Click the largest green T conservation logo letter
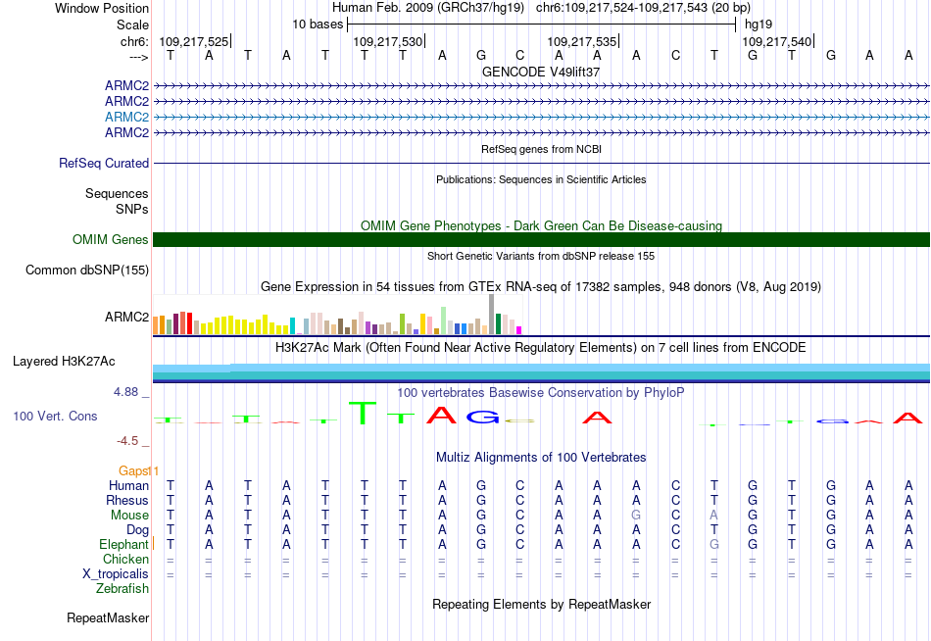931x641 pixels. 363,413
